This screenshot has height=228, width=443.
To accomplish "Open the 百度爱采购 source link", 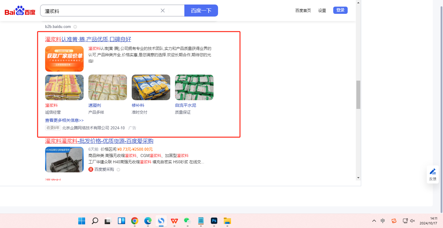I will [x=104, y=170].
